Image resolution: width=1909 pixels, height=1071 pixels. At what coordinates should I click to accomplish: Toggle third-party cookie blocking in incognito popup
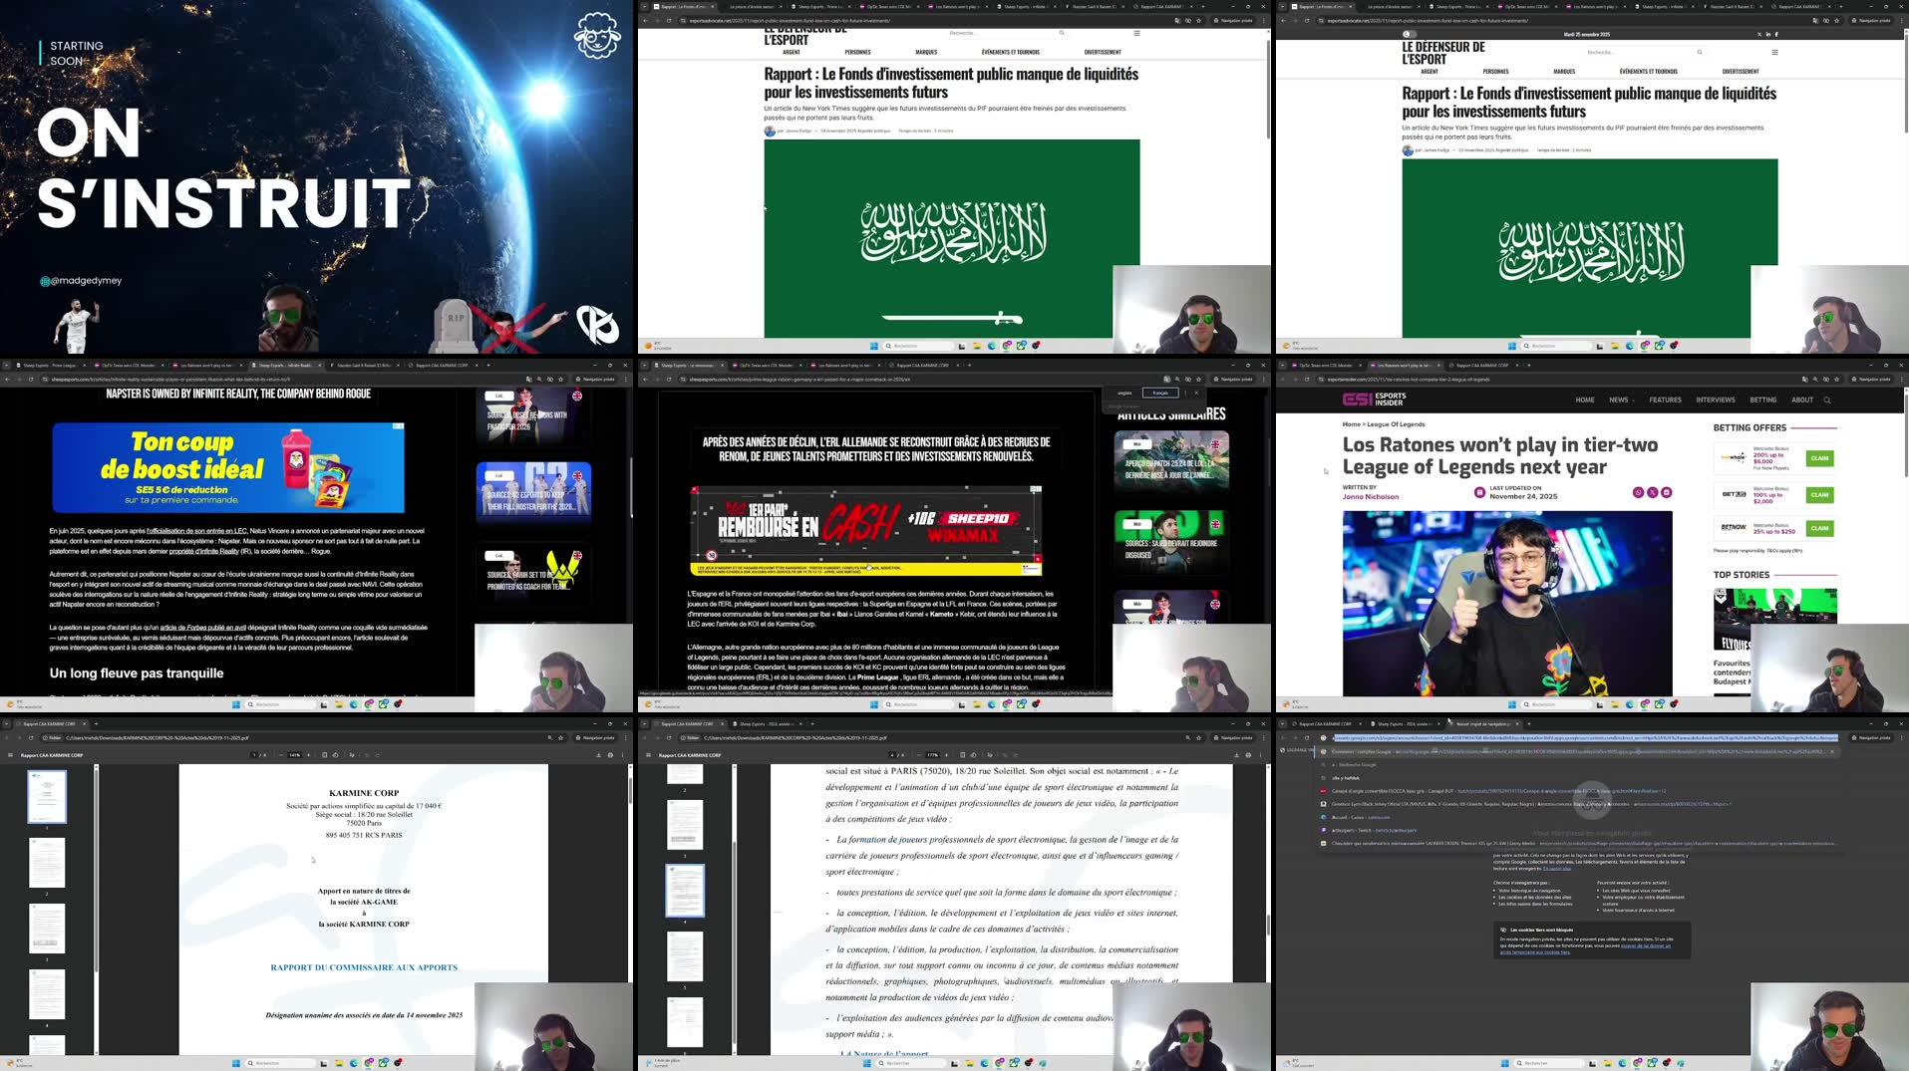[x=1503, y=930]
